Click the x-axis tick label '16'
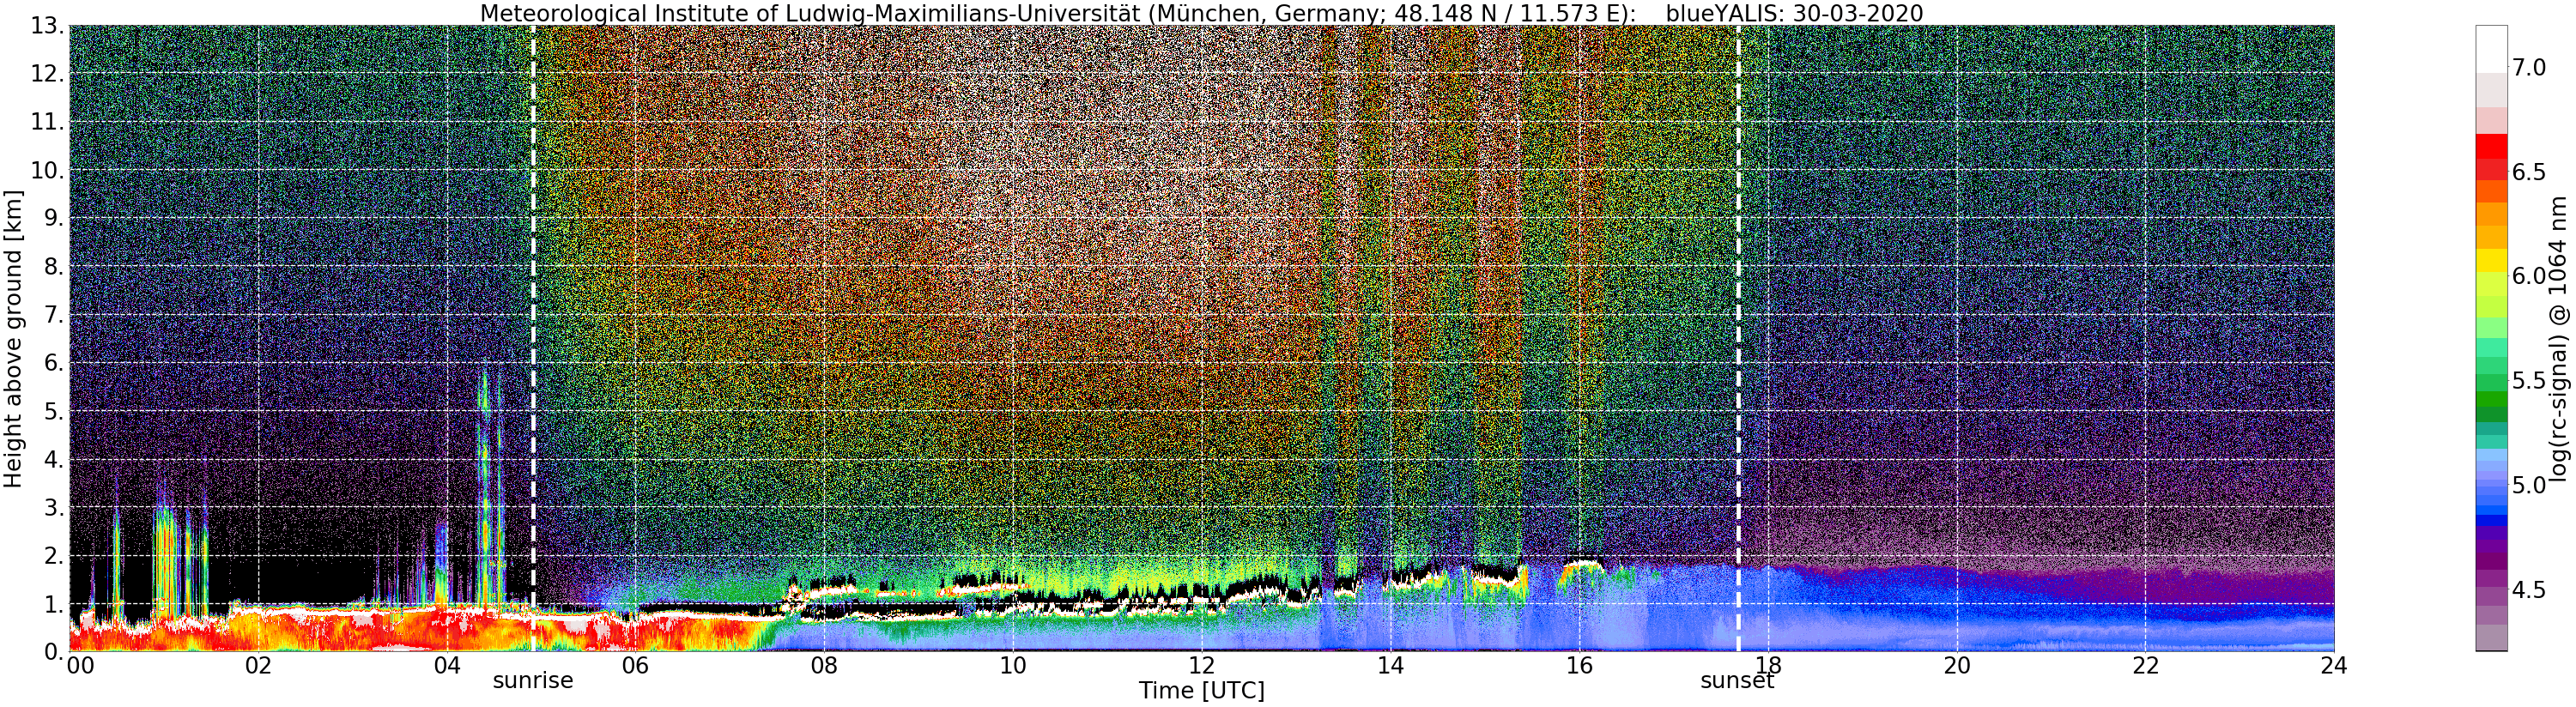 click(1579, 665)
